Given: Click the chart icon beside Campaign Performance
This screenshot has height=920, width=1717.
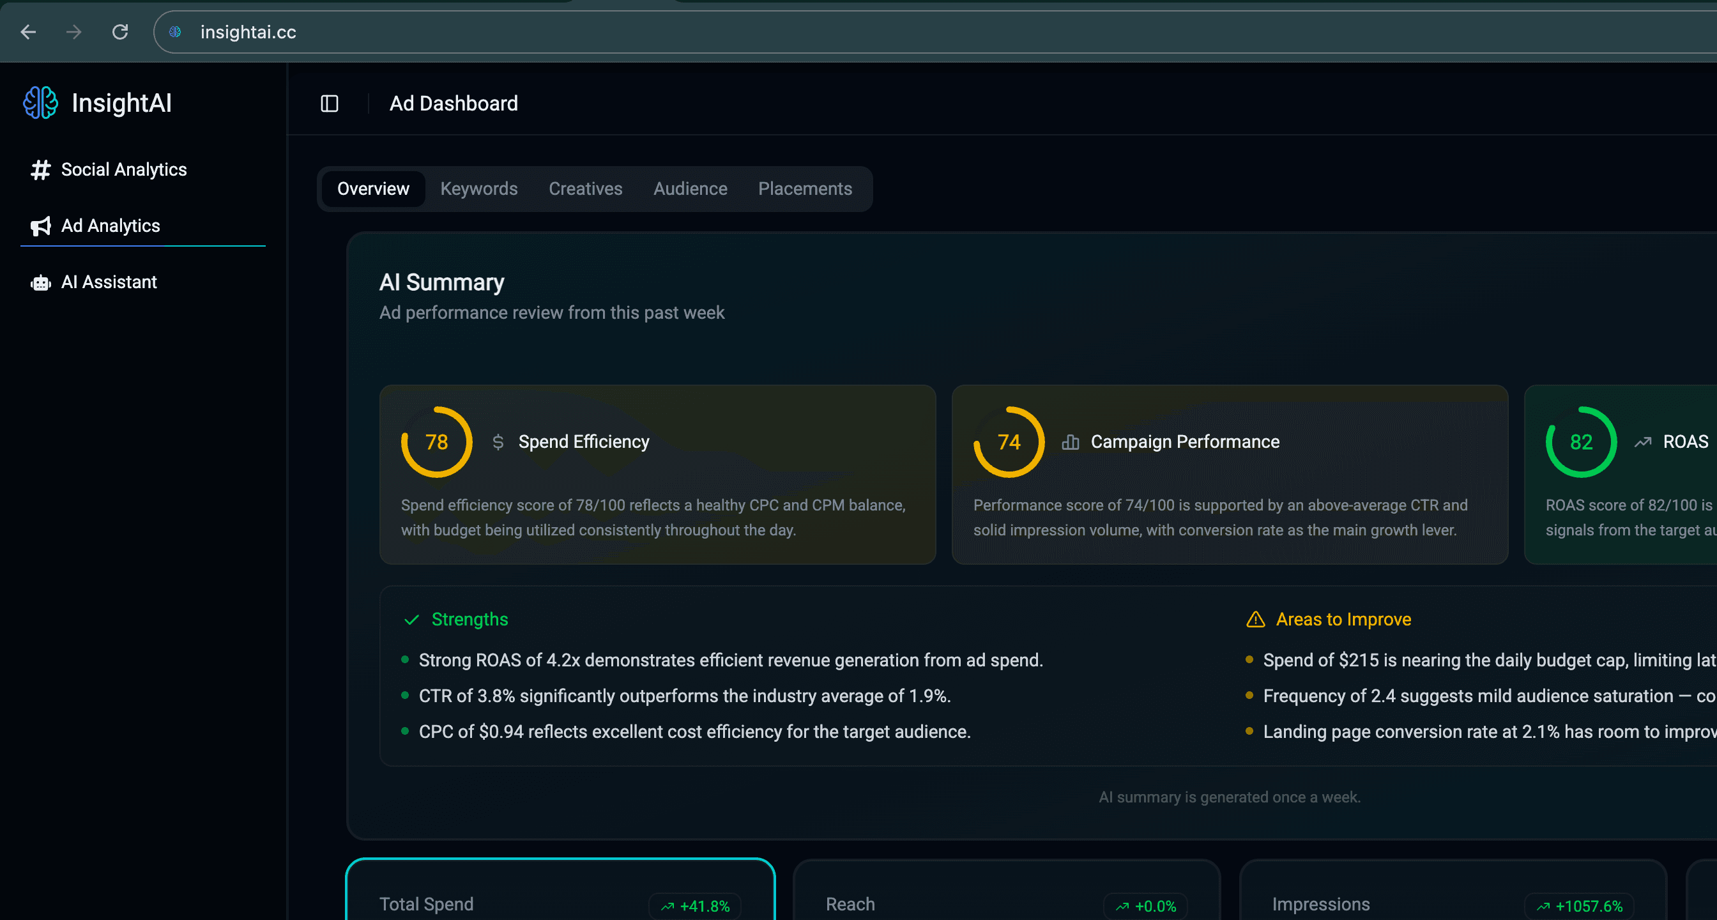Looking at the screenshot, I should 1071,441.
